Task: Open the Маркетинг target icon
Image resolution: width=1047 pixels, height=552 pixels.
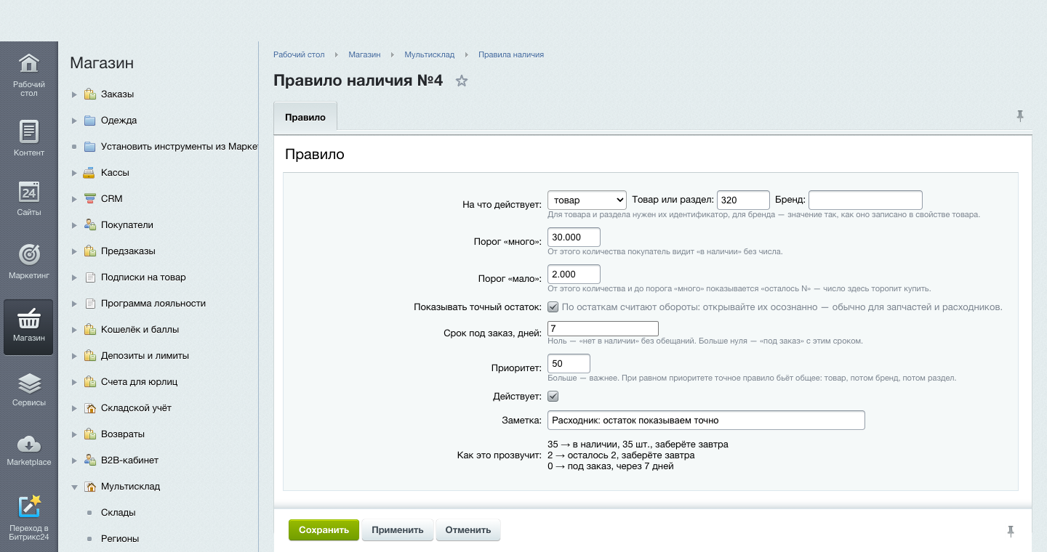Action: [x=28, y=254]
